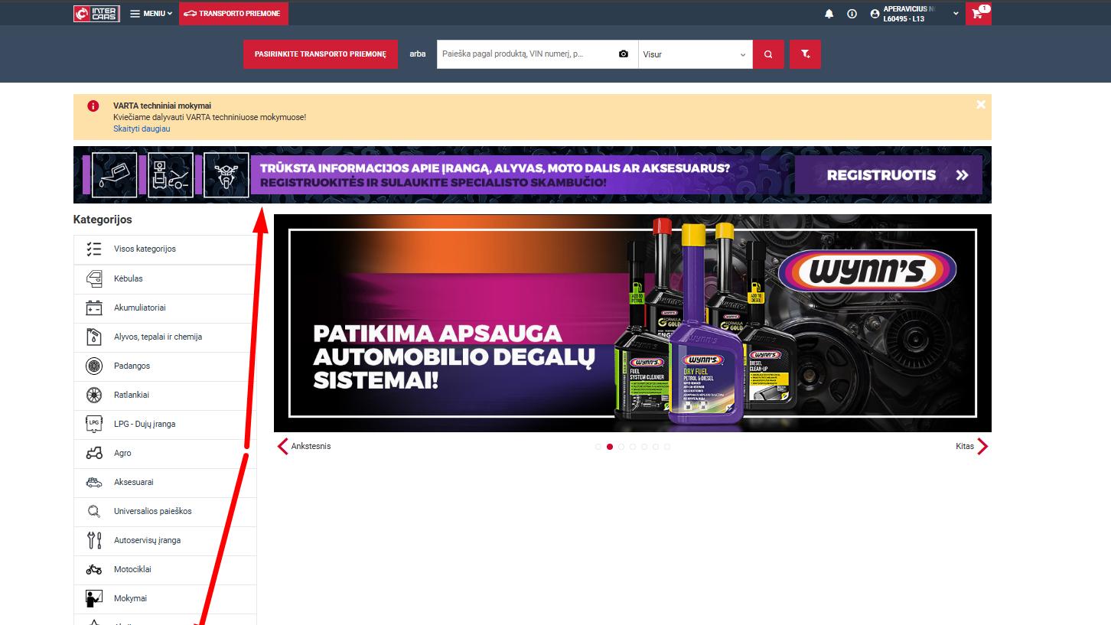Go to previous slide with Ankstesnis

point(304,446)
